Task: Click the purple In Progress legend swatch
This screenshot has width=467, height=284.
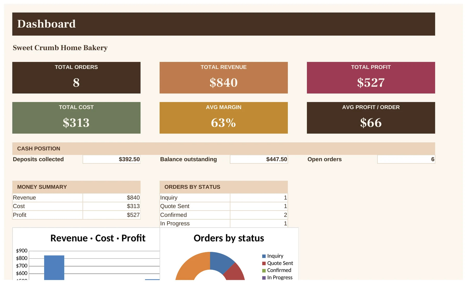Action: [x=264, y=278]
